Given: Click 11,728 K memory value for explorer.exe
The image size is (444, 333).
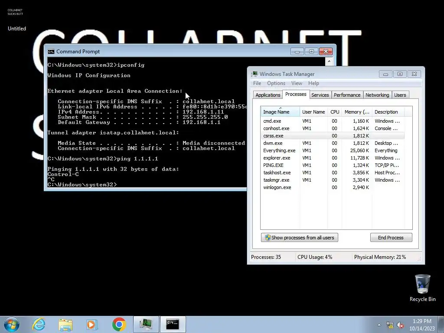Looking at the screenshot, I should pos(359,158).
